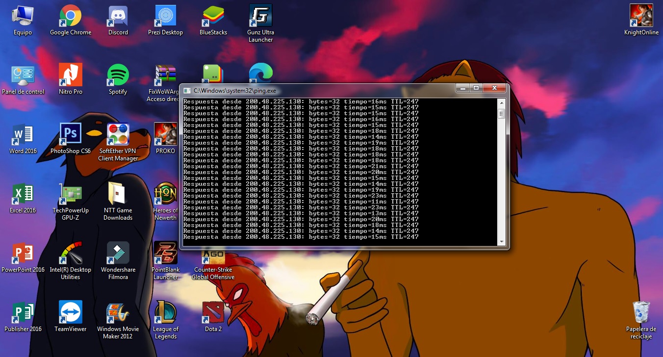Open PowerPoint 2016 shortcut
This screenshot has width=663, height=357.
pos(23,257)
